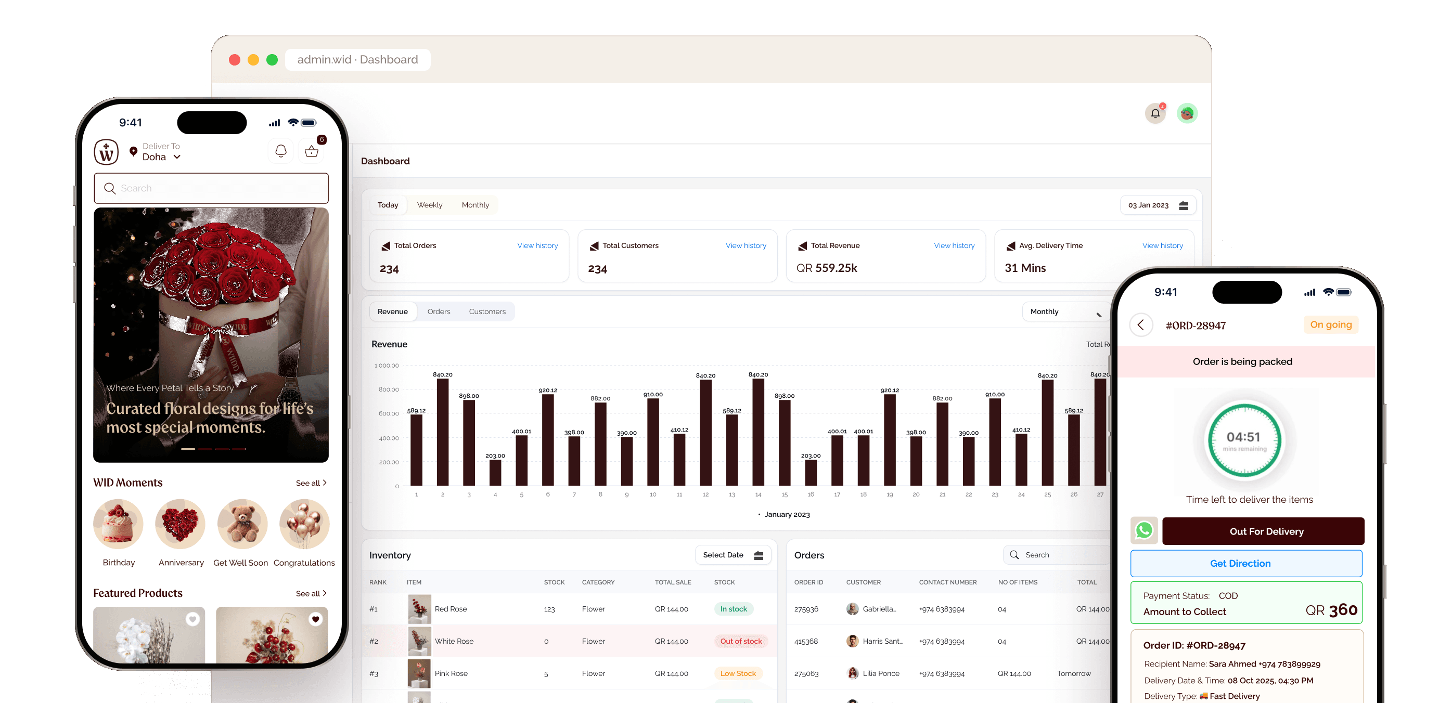Tap See all next to WID Moments

(x=311, y=483)
